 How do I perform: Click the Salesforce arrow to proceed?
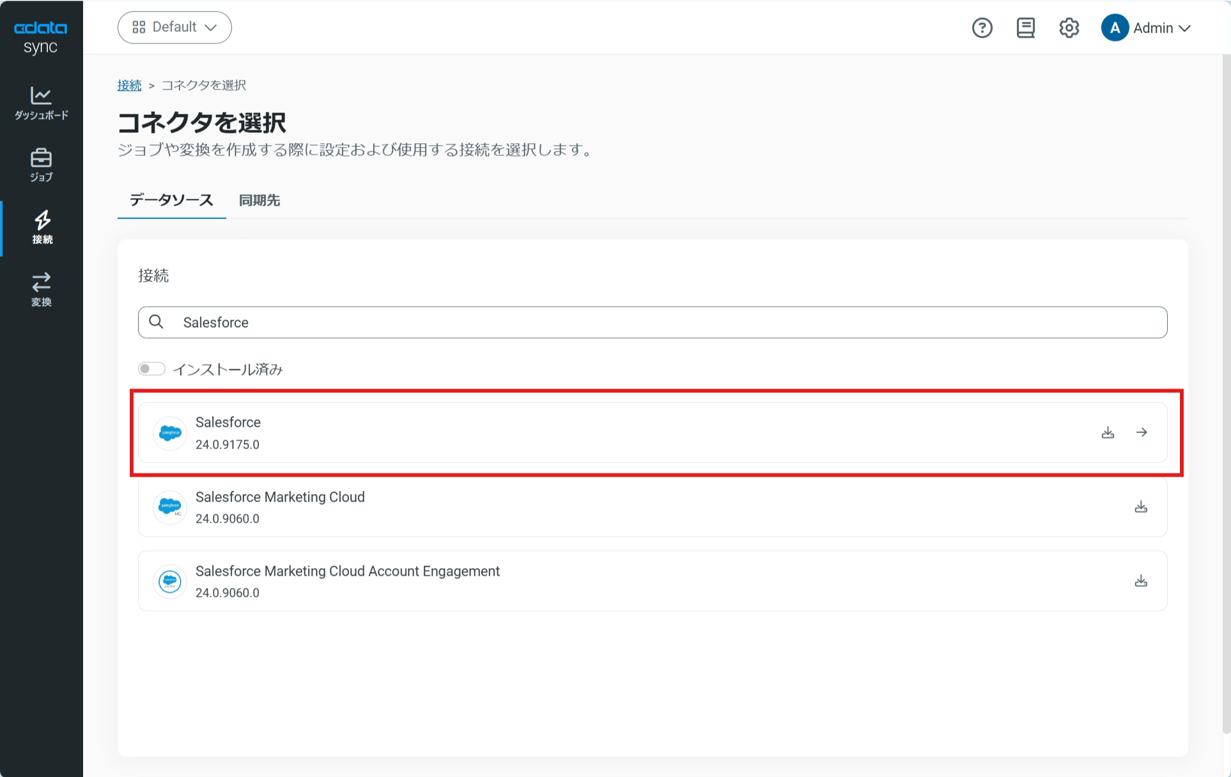pyautogui.click(x=1142, y=433)
